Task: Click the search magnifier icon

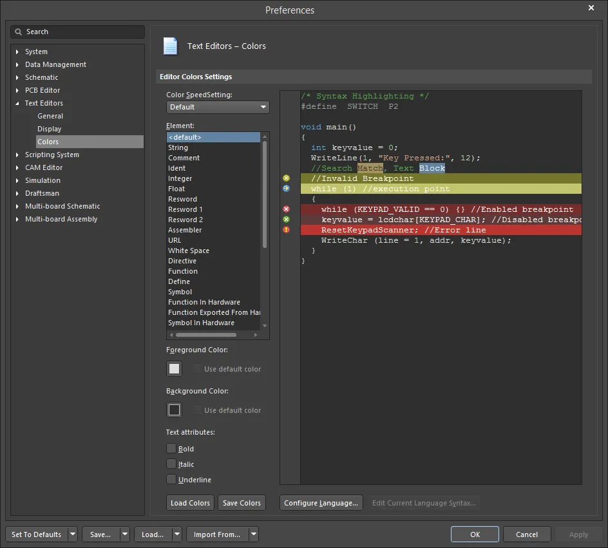Action: [x=18, y=32]
